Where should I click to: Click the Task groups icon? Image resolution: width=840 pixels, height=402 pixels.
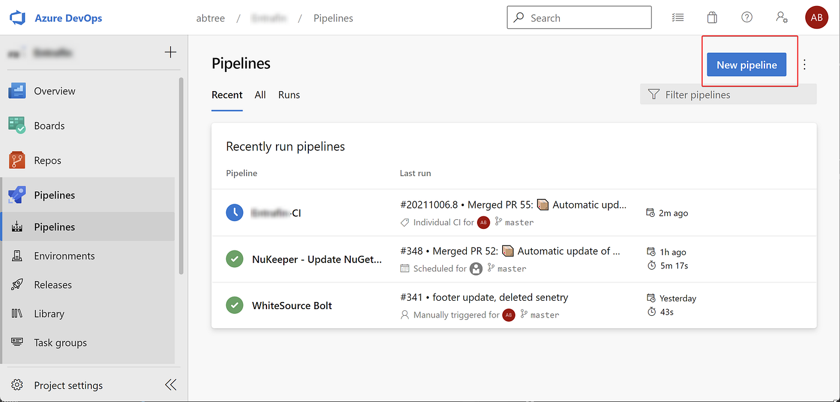[x=17, y=343]
